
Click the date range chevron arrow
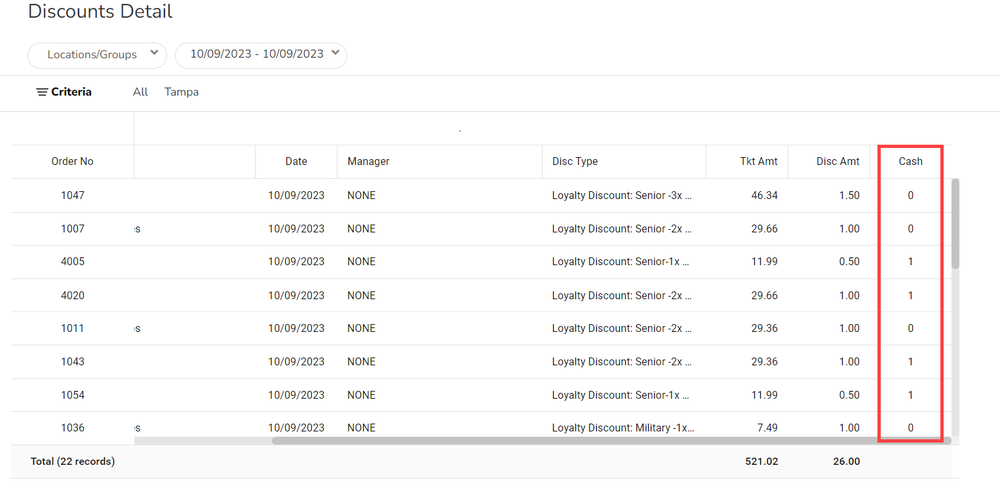336,54
